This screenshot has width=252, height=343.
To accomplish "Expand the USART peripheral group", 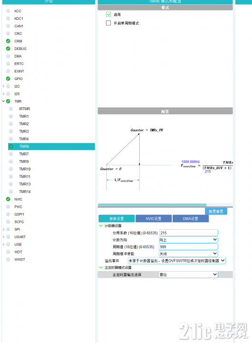I will pos(3,237).
